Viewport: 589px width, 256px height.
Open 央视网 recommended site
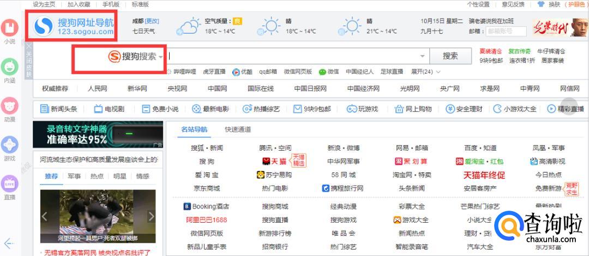click(177, 89)
